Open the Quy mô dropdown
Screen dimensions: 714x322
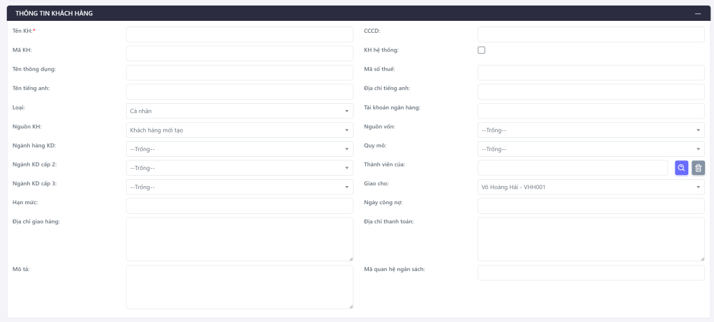pyautogui.click(x=591, y=149)
